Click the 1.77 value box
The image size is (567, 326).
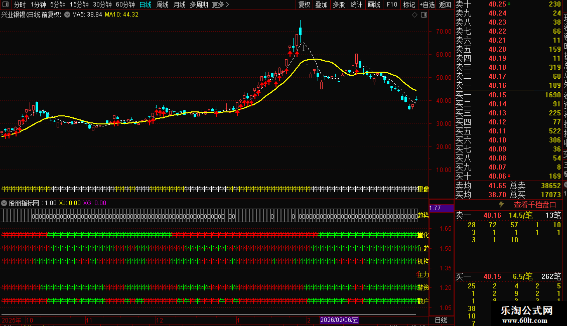point(441,208)
